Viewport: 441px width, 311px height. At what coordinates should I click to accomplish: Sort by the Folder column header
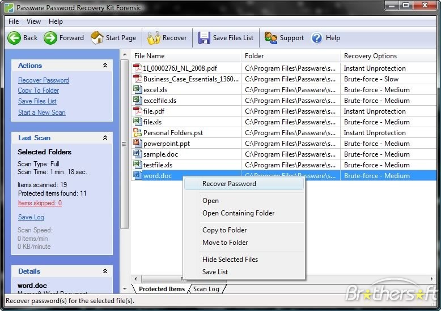tap(291, 56)
